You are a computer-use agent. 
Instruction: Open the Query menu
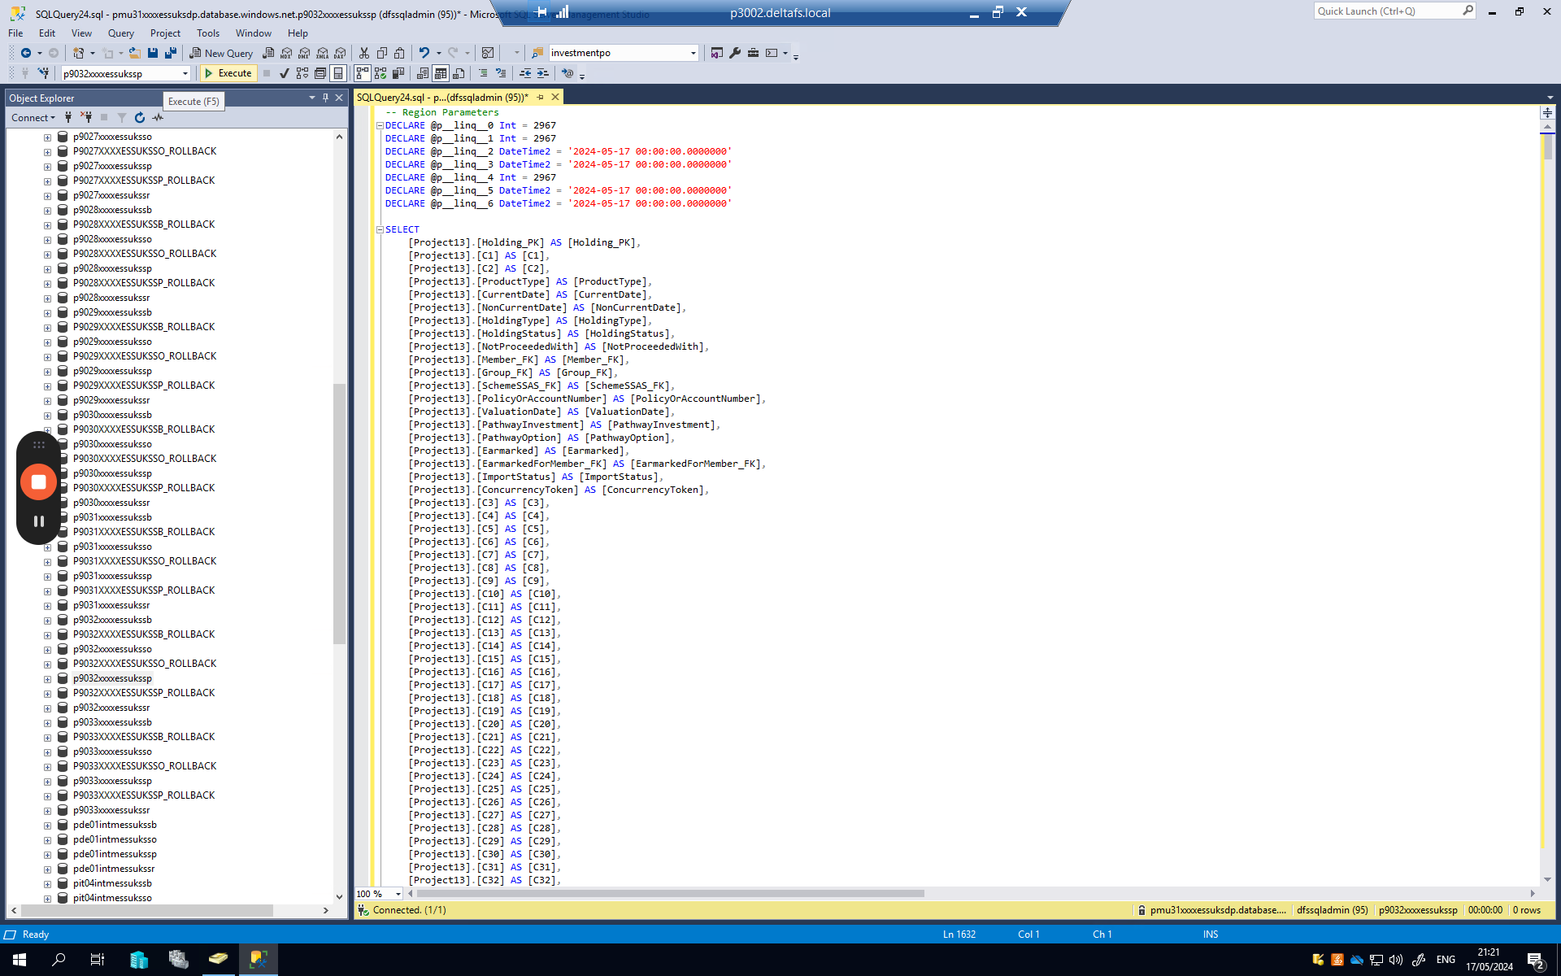[x=121, y=33]
